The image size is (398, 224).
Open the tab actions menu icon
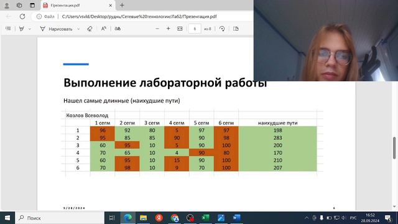(32, 6)
